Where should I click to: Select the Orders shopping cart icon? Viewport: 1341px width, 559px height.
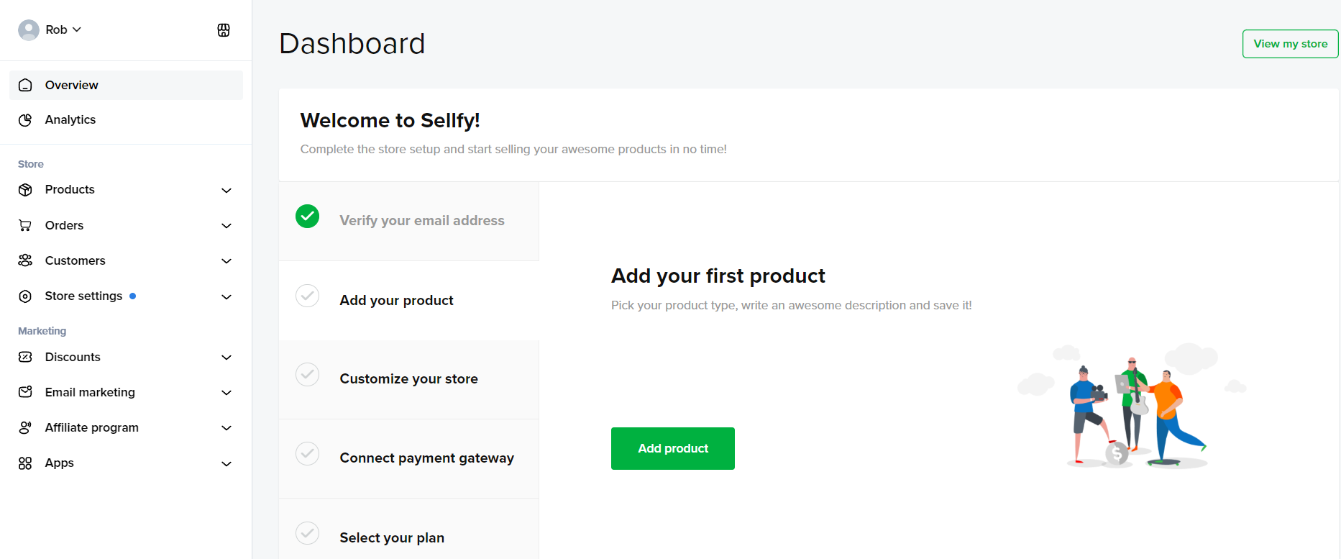pos(25,224)
